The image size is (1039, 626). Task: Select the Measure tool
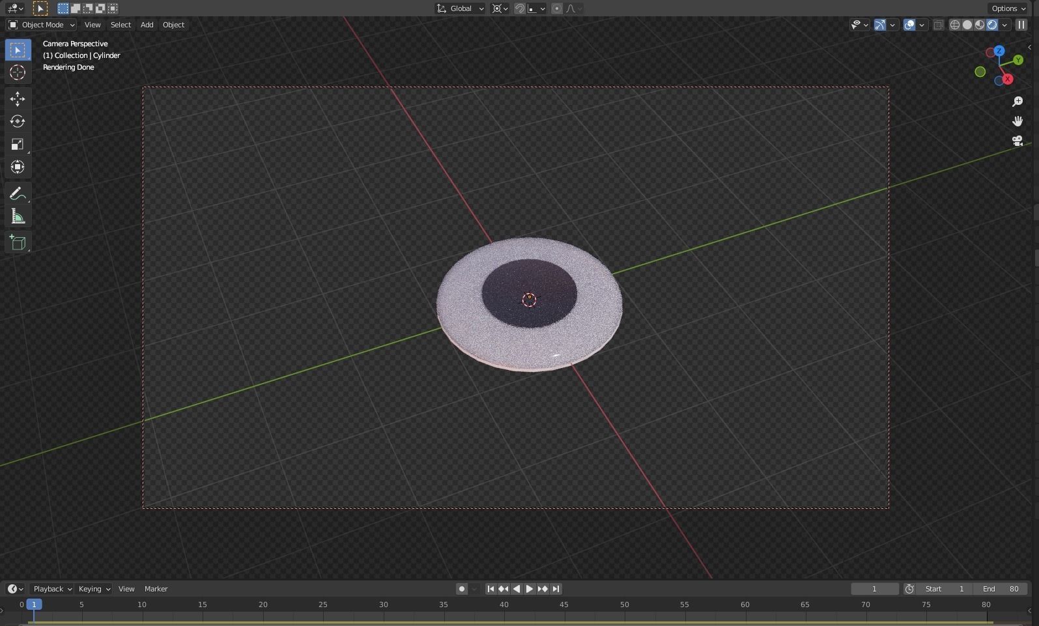tap(18, 216)
